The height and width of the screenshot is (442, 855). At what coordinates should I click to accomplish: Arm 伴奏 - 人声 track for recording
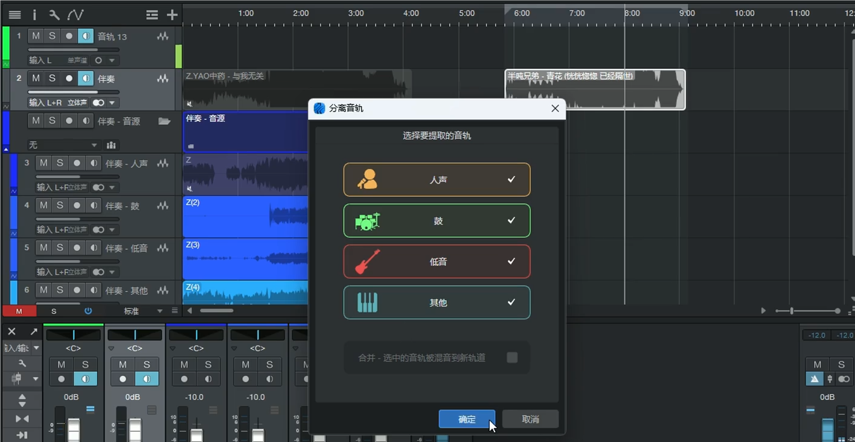[x=77, y=162]
